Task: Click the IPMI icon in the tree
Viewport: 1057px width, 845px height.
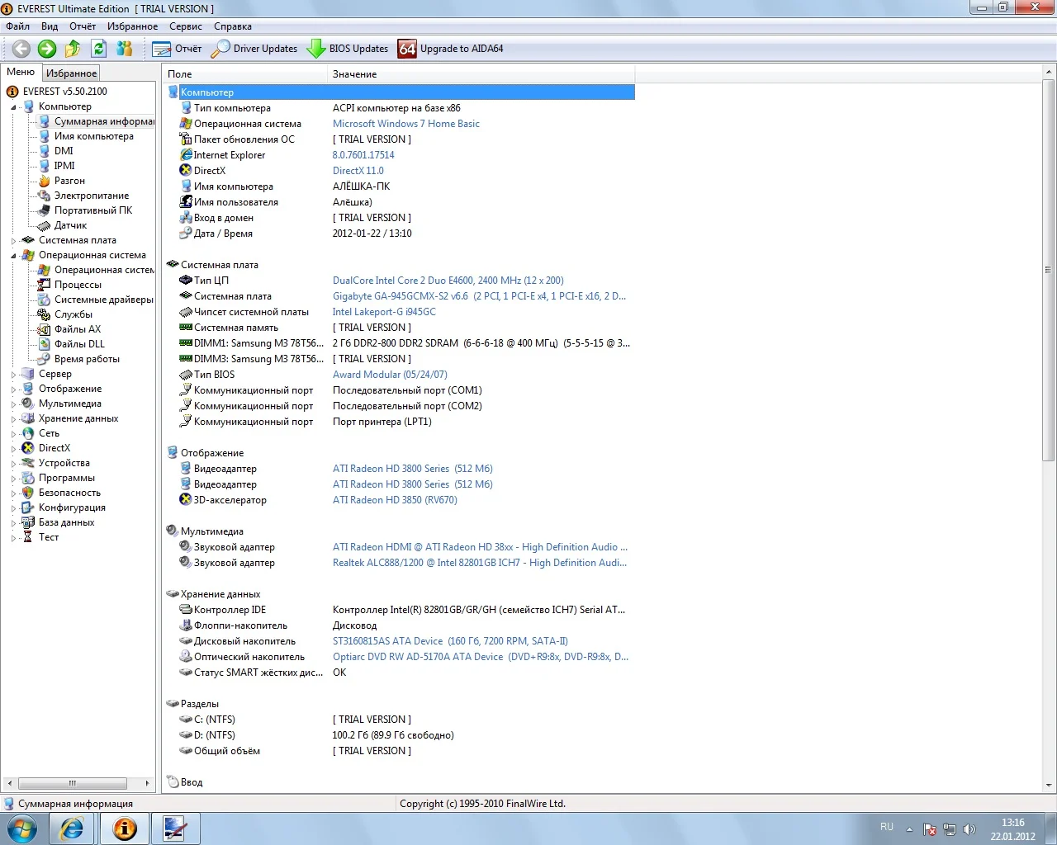Action: tap(45, 166)
